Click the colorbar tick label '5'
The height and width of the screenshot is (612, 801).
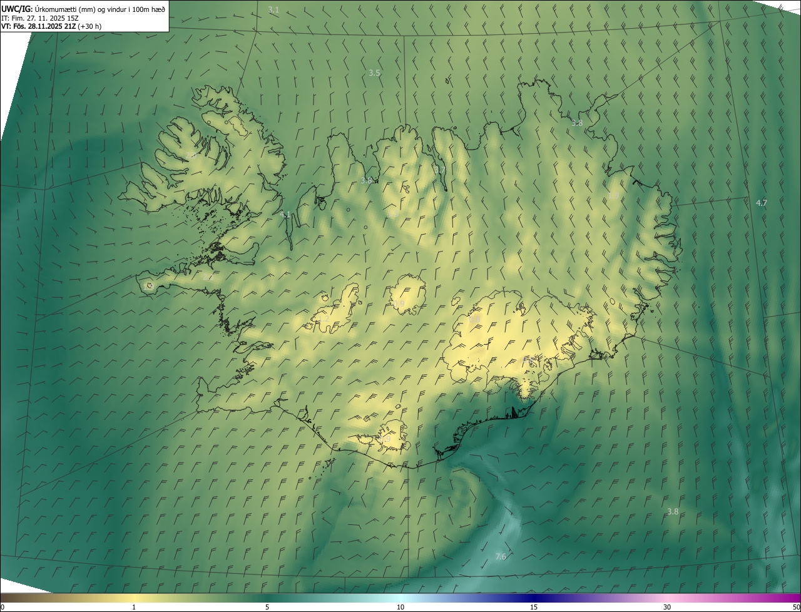click(x=267, y=607)
